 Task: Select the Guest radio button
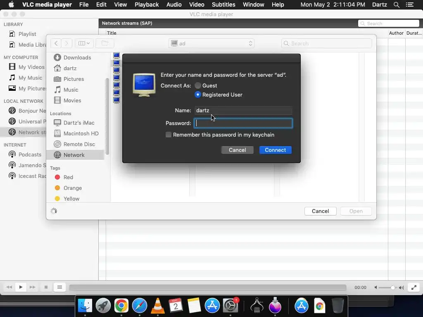tap(198, 85)
